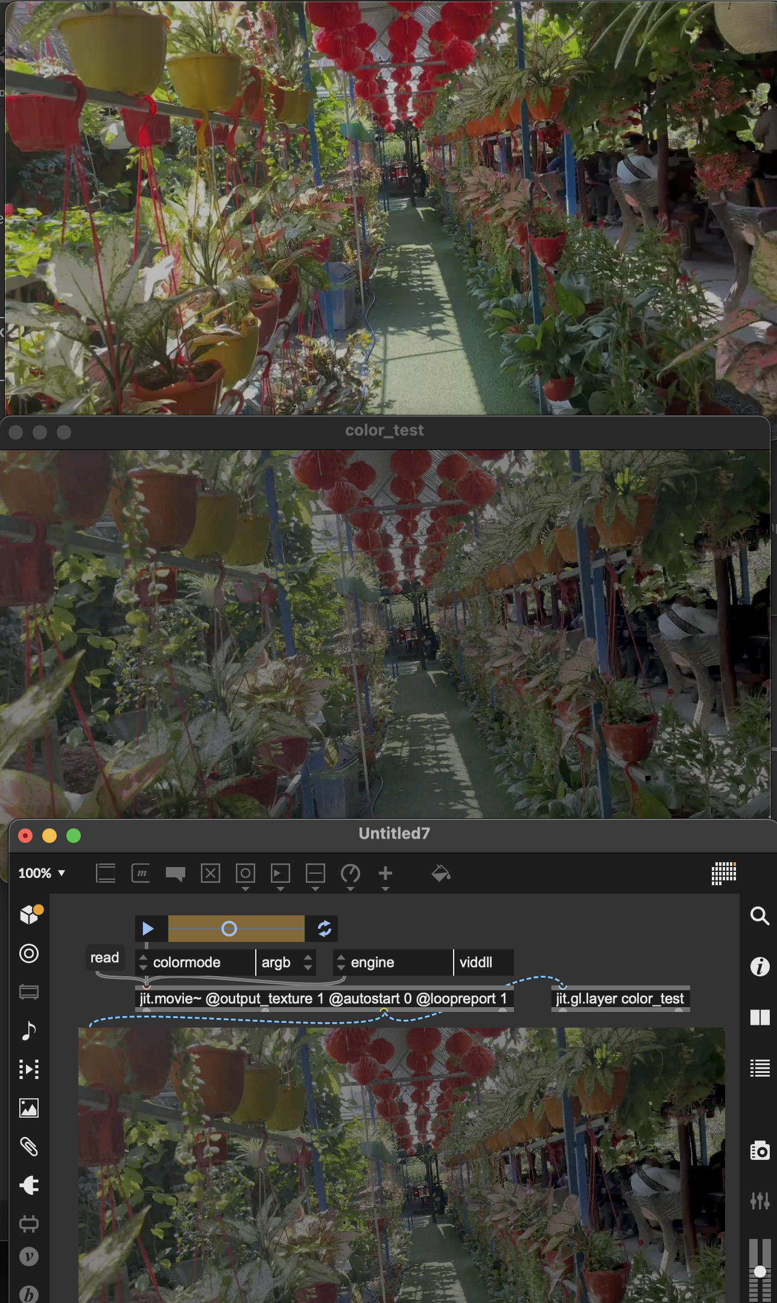
Task: Open the dial objects toolbar menu
Action: (350, 874)
